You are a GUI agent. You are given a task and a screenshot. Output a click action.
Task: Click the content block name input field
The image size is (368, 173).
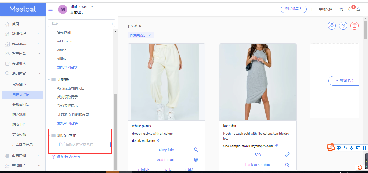click(87, 145)
